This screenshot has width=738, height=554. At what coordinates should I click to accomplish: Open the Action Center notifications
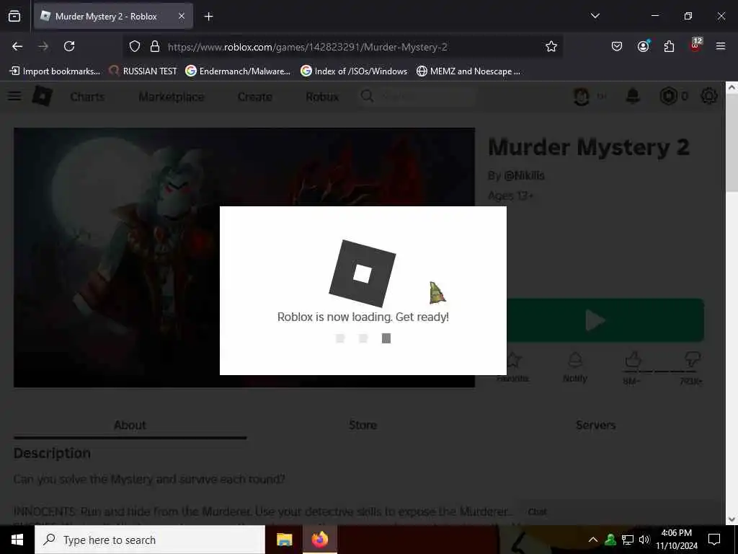click(714, 540)
